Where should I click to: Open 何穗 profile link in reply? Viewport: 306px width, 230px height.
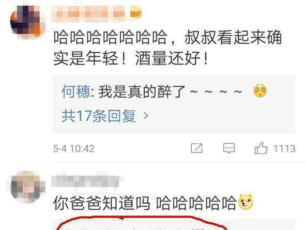pyautogui.click(x=76, y=91)
